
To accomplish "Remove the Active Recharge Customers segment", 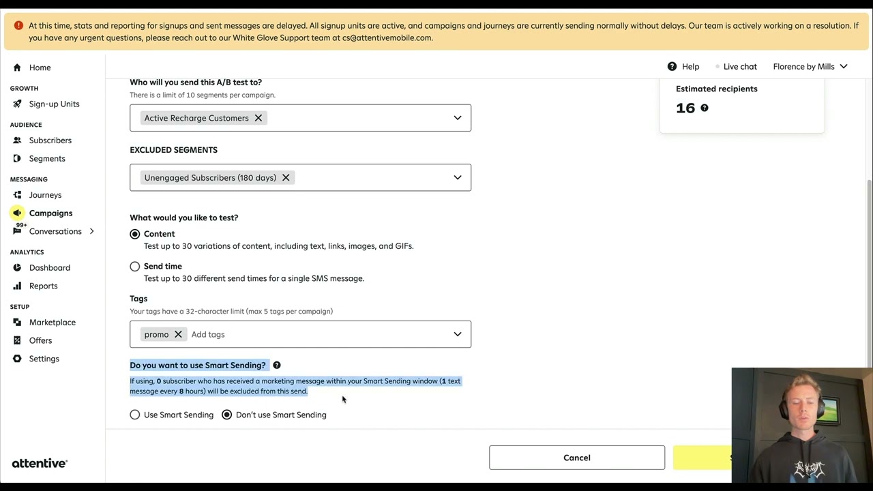I will click(258, 118).
